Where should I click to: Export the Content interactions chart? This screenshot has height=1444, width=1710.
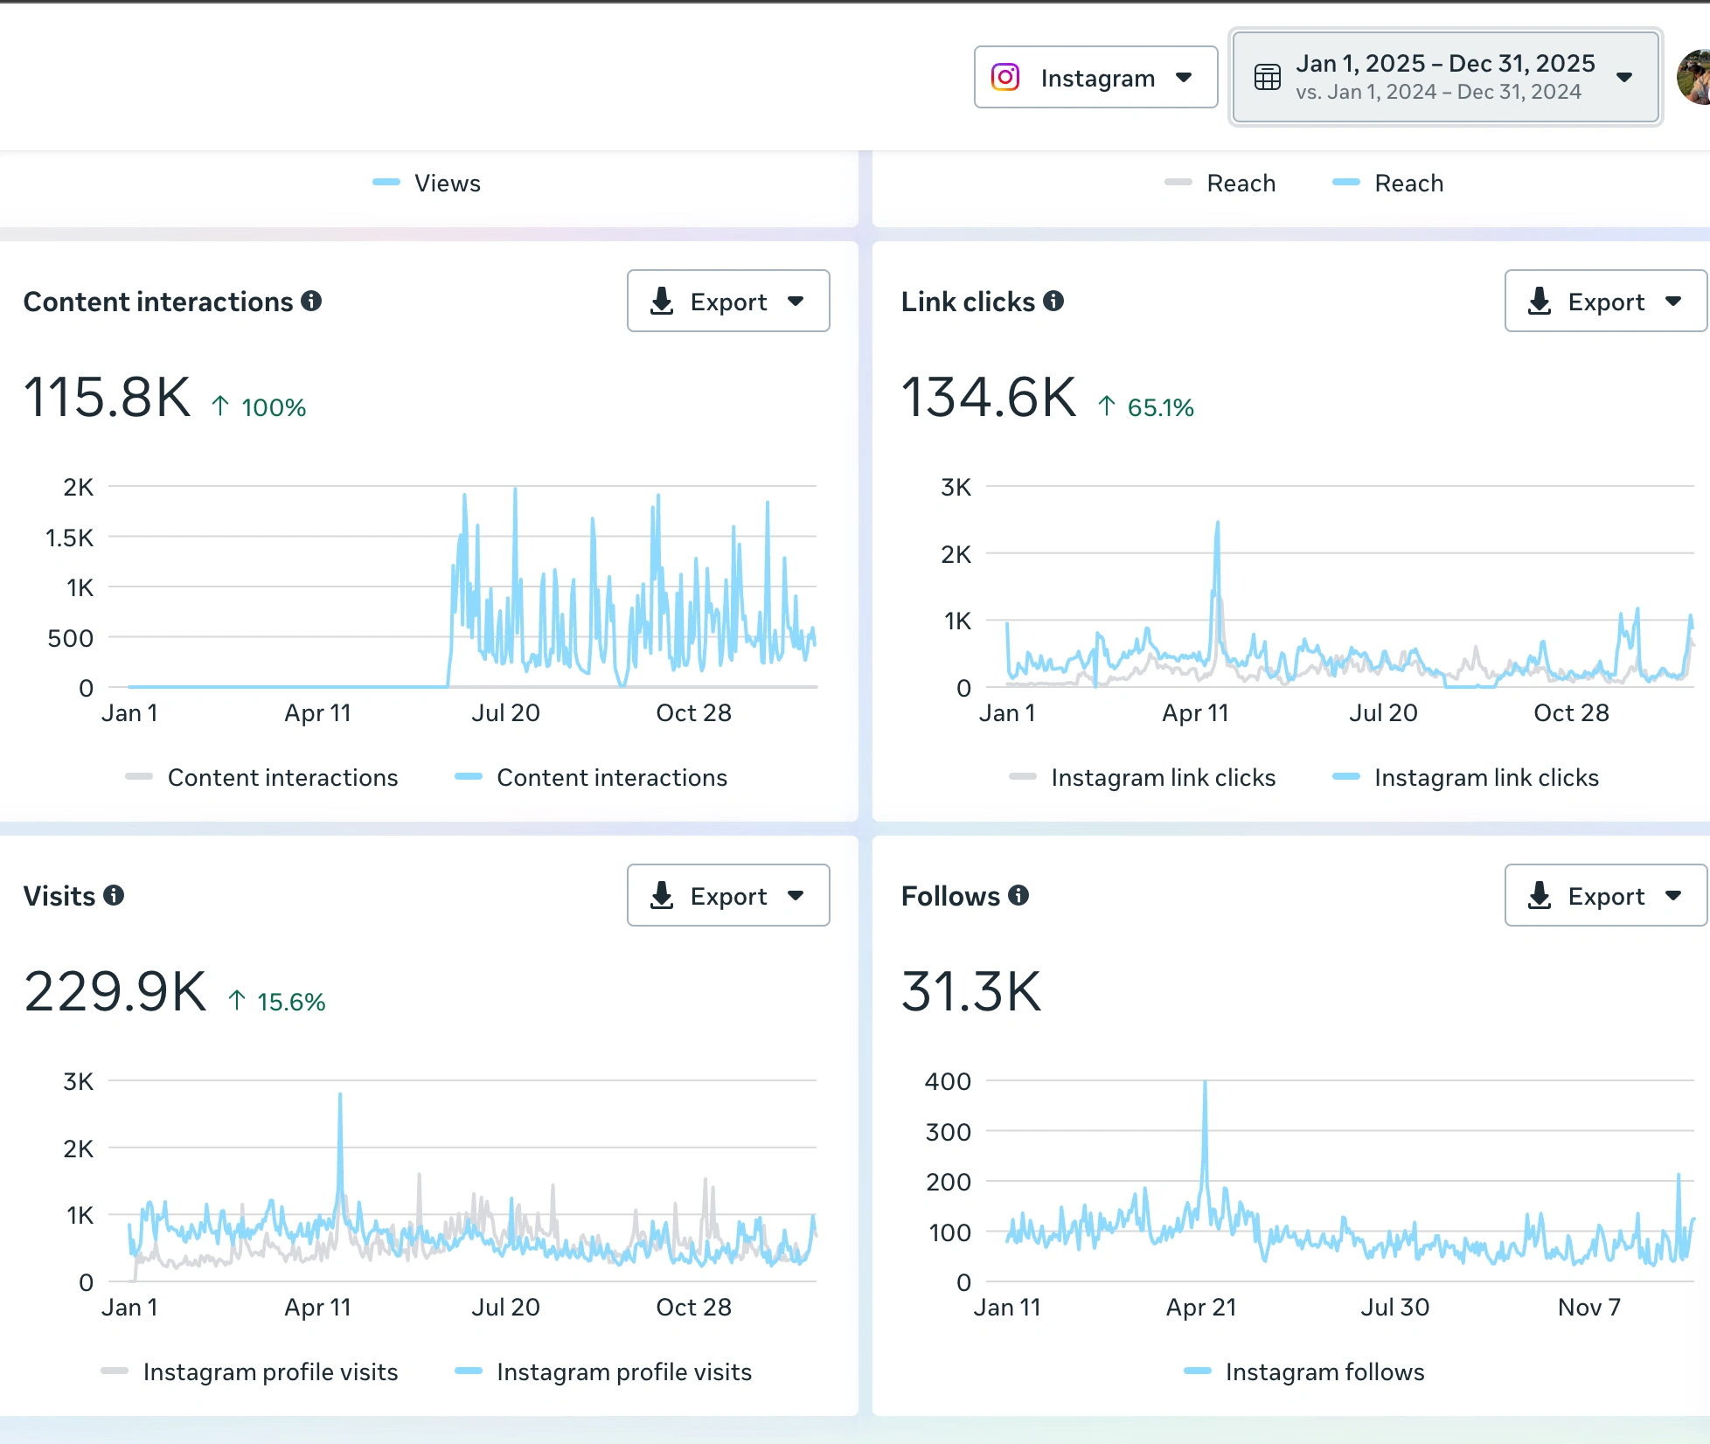pos(727,302)
